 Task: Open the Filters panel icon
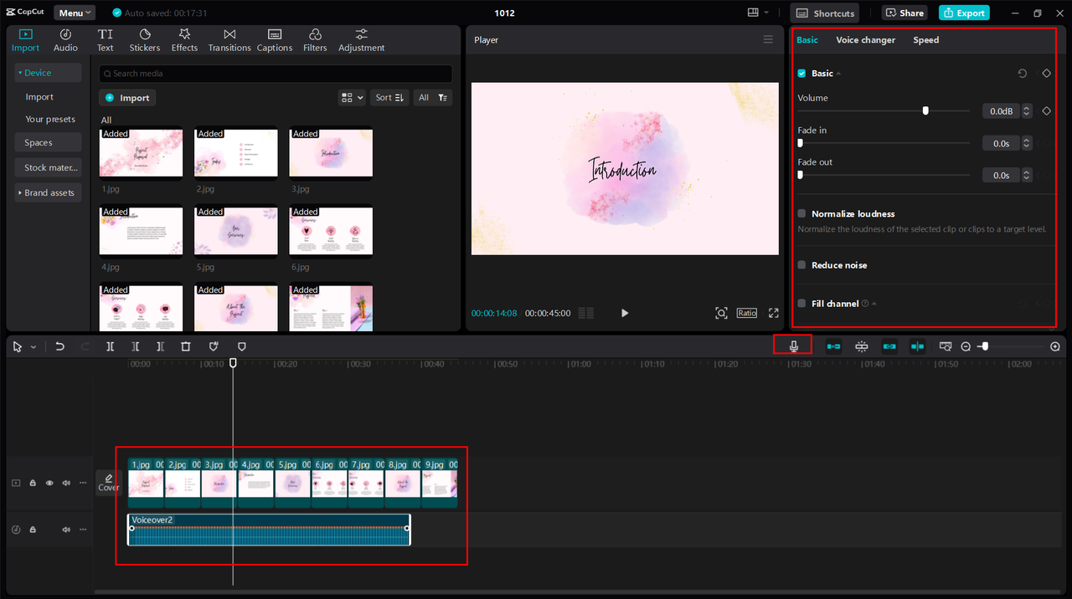315,39
